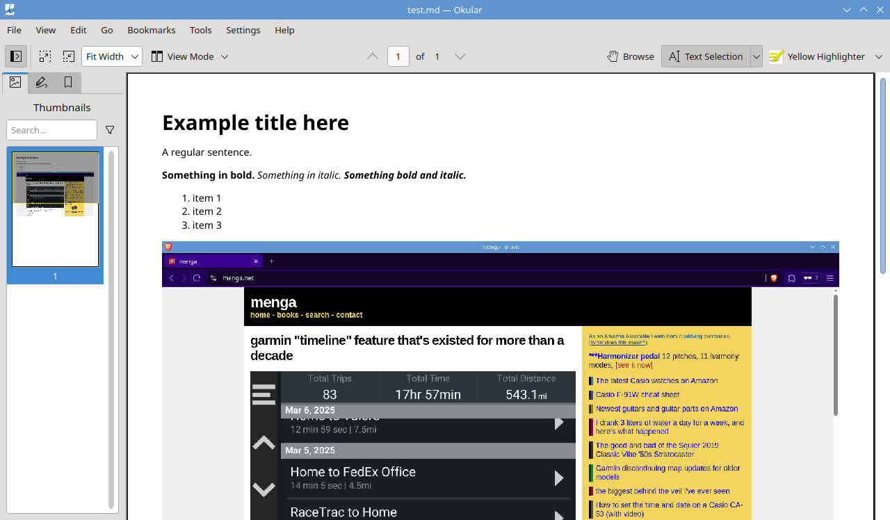Click the 'A regular sentence.' text
The image size is (890, 520).
point(207,152)
